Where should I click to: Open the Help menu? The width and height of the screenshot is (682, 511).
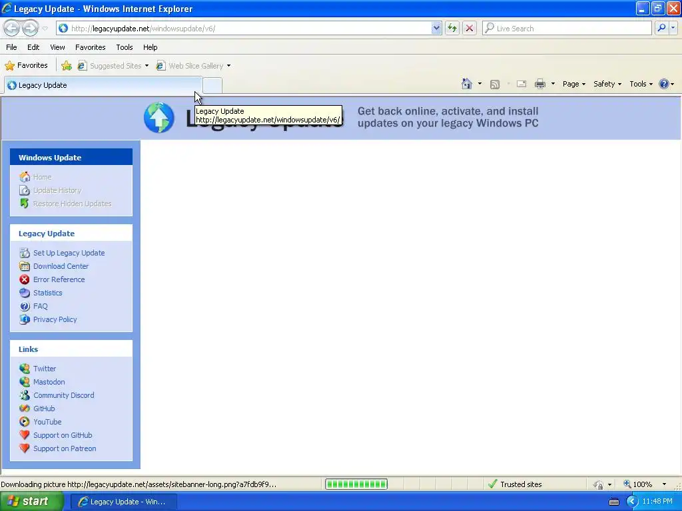pyautogui.click(x=150, y=47)
